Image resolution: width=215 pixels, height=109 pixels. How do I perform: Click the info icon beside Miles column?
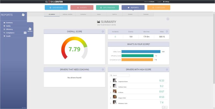pos(167,32)
